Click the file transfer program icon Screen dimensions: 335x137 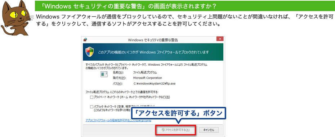tap(104, 74)
